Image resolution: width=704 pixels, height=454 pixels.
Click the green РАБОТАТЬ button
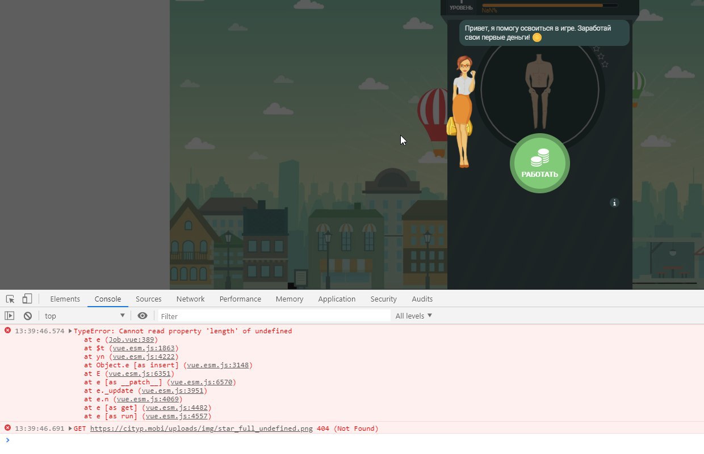(x=540, y=163)
